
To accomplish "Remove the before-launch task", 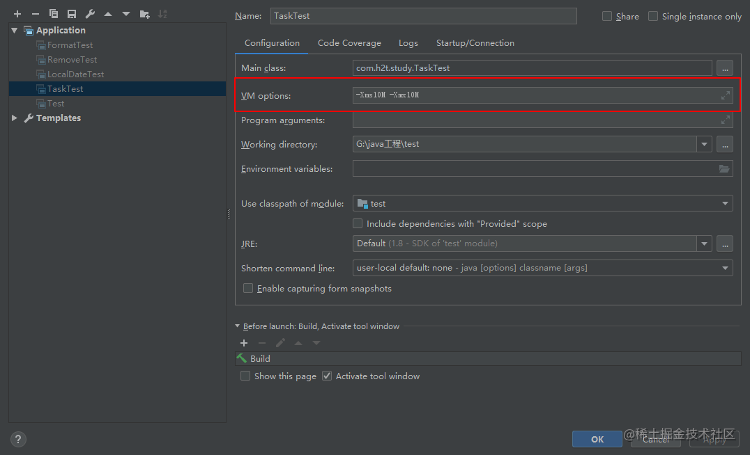I will [262, 343].
